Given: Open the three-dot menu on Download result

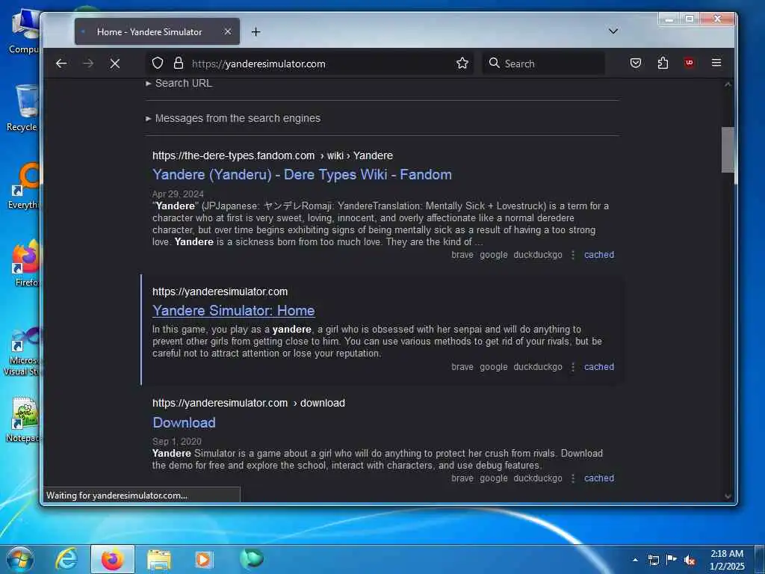Looking at the screenshot, I should pyautogui.click(x=573, y=478).
